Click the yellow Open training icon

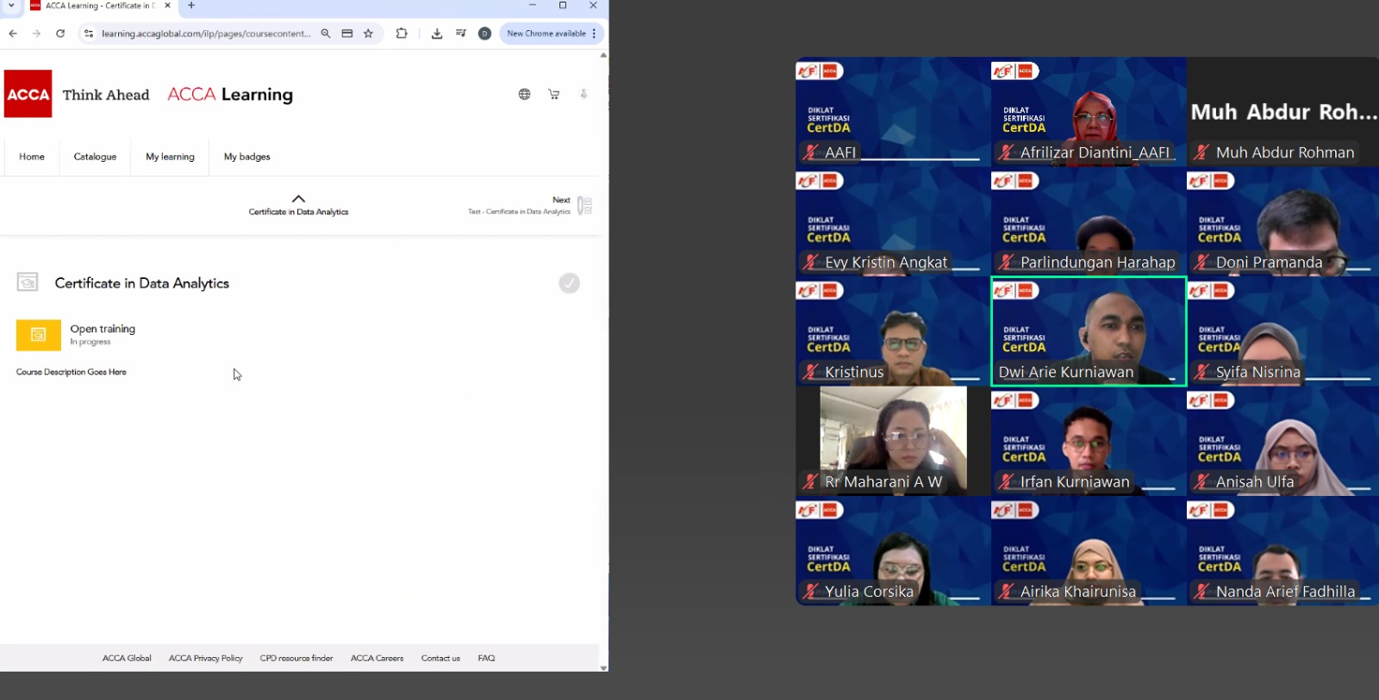click(39, 335)
